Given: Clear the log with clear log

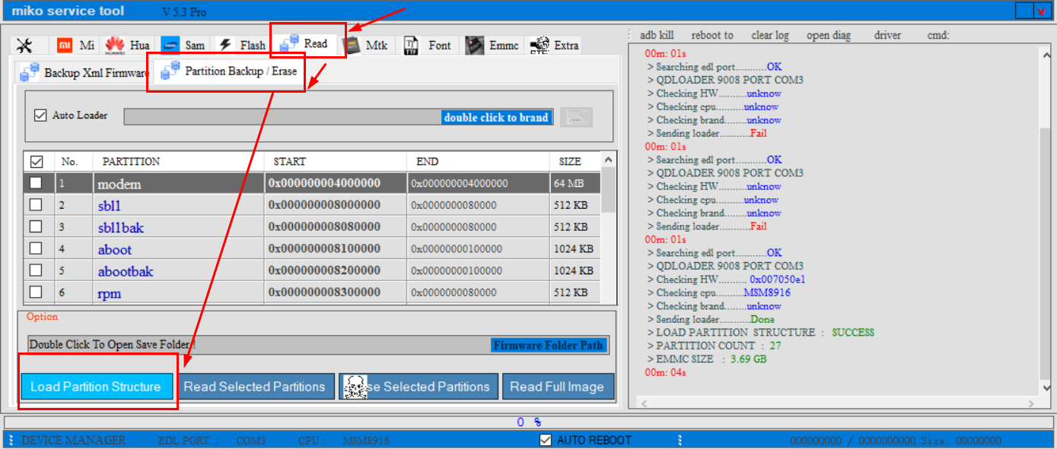Looking at the screenshot, I should (x=770, y=35).
